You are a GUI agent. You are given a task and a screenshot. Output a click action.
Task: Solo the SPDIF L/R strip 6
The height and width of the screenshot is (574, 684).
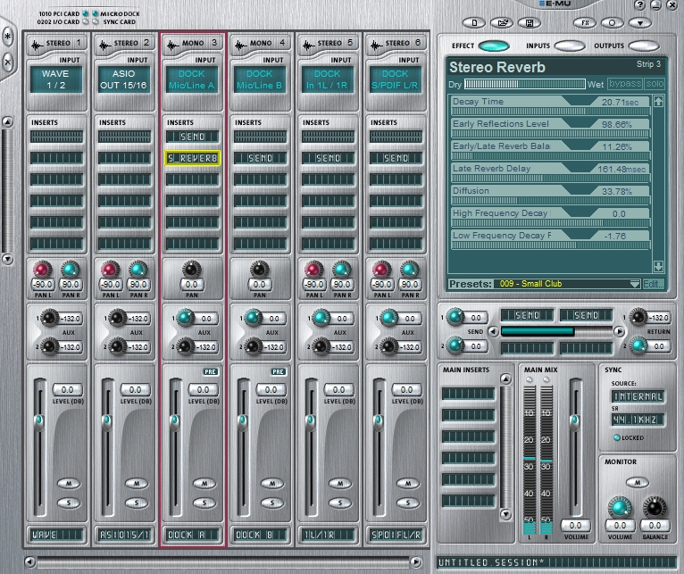click(408, 503)
